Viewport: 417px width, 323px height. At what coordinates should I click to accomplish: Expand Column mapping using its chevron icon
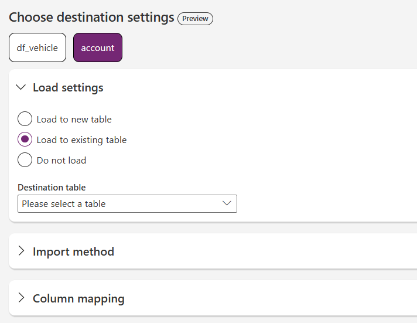21,298
